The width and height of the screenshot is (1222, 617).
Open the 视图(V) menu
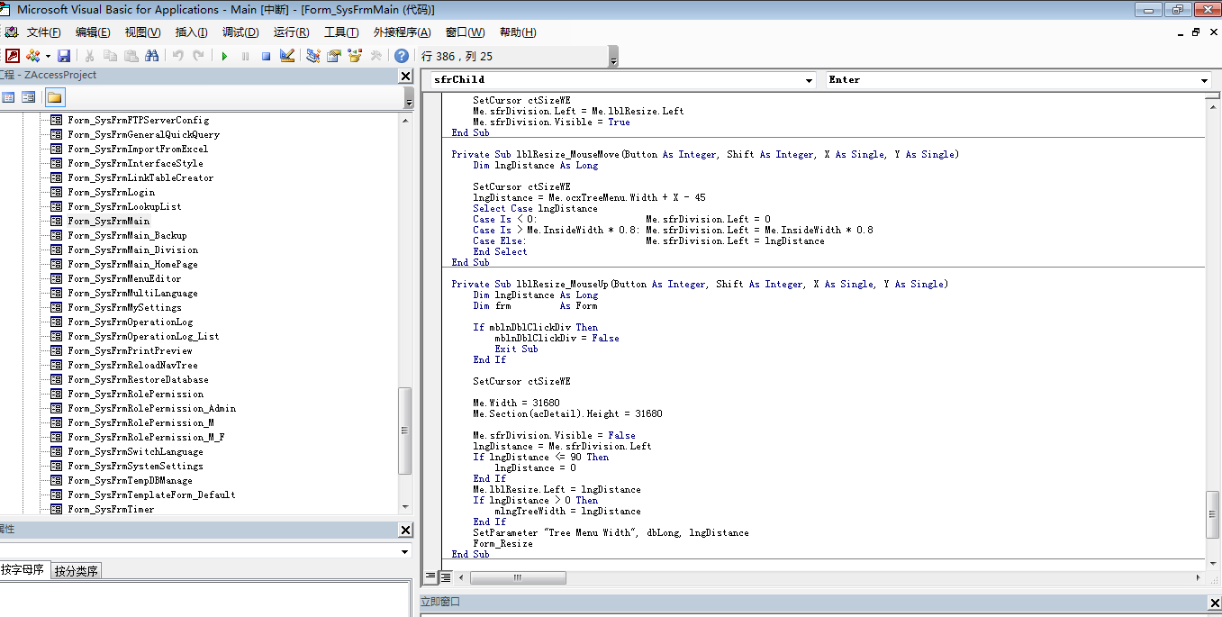click(x=143, y=32)
